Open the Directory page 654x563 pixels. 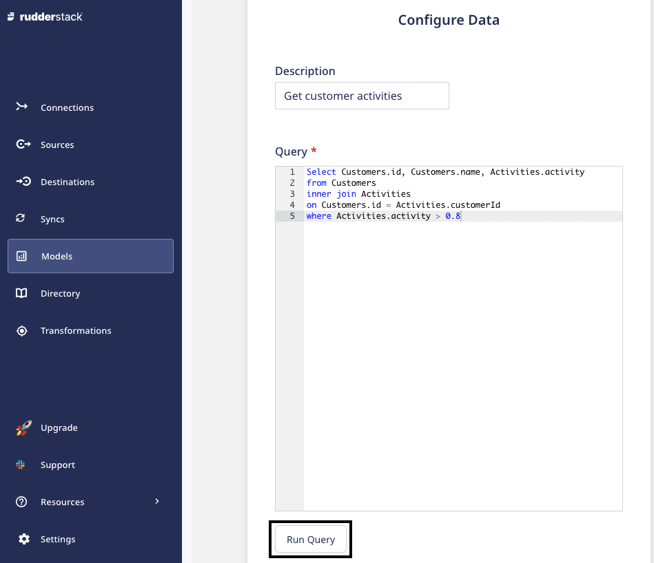point(61,293)
